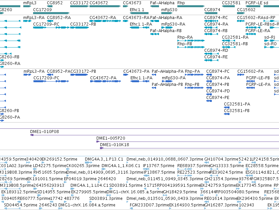Open the FGM233D07.3prime EST label
Viewport: 279px width, 210px height.
(149, 205)
